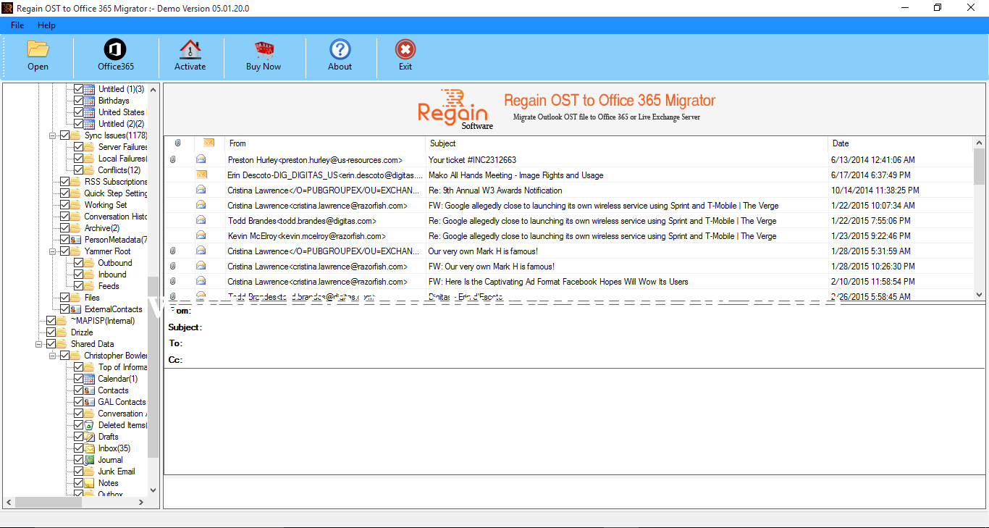The width and height of the screenshot is (989, 528).
Task: Click the Junk Email folder icon
Action: click(x=90, y=472)
